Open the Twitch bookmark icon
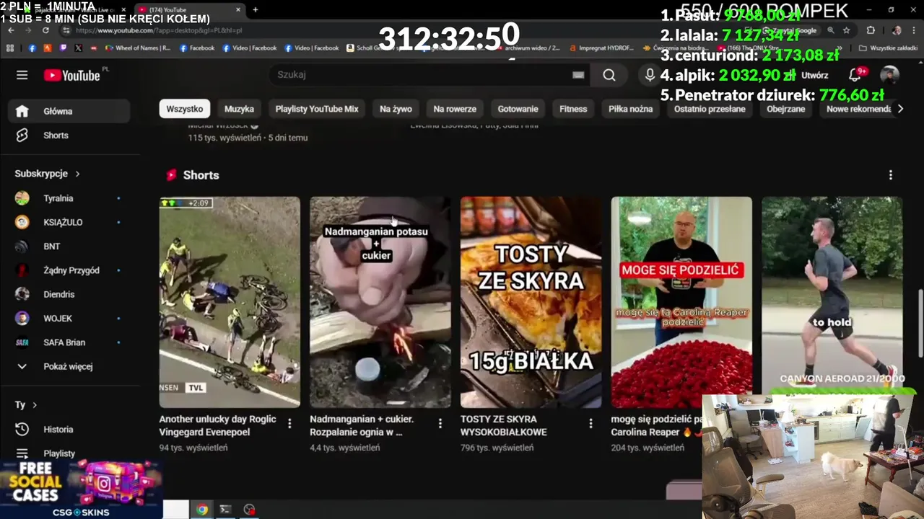 point(63,48)
